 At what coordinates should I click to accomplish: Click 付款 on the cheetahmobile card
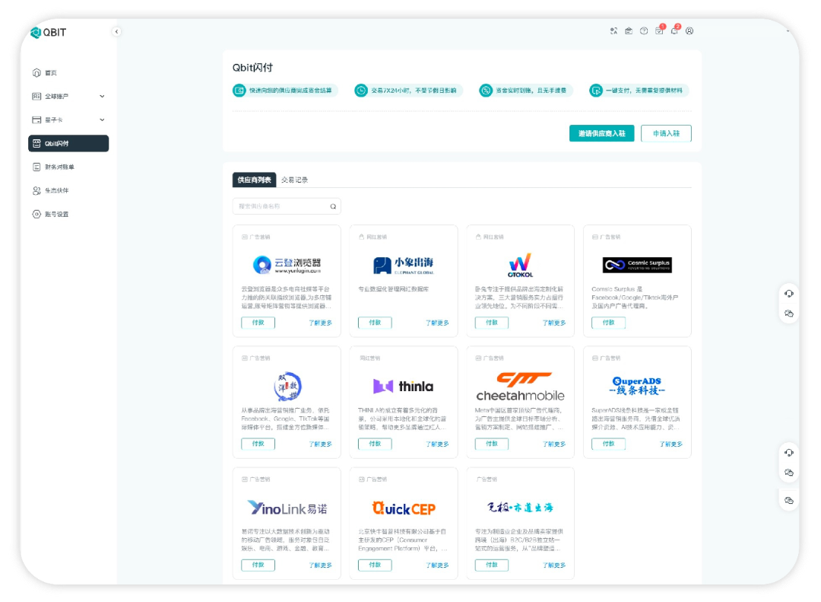click(491, 444)
